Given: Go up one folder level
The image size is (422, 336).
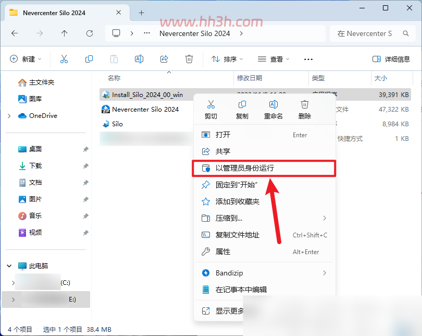Looking at the screenshot, I should (x=64, y=33).
